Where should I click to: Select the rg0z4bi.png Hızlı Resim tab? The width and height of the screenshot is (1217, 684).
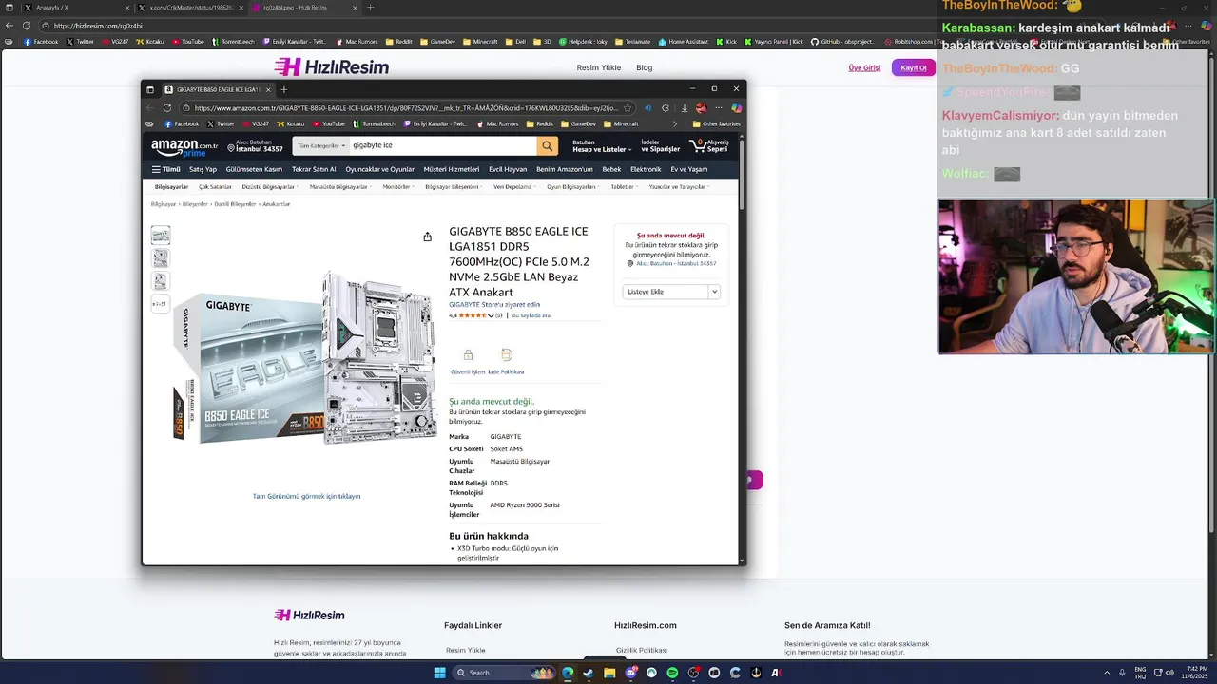304,8
